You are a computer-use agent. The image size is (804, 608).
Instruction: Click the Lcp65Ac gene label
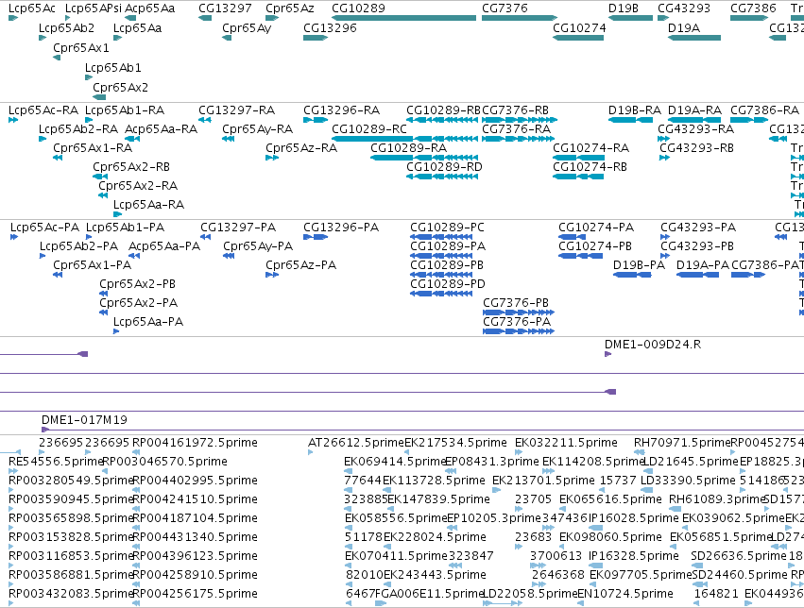(x=32, y=8)
